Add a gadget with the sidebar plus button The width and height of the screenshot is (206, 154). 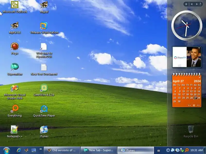point(186,4)
